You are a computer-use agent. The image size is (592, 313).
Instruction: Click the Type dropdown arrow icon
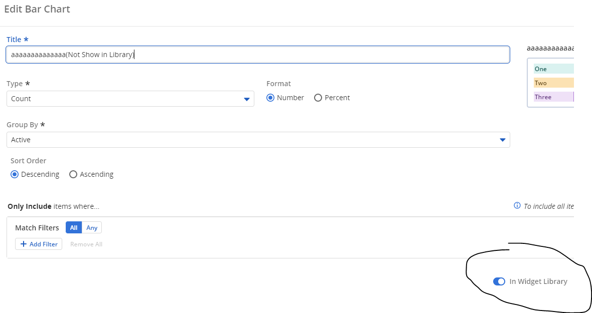click(x=247, y=99)
